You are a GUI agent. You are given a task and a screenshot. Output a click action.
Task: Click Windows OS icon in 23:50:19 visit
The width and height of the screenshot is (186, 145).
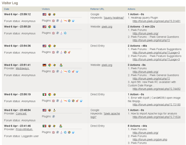pos(54,94)
